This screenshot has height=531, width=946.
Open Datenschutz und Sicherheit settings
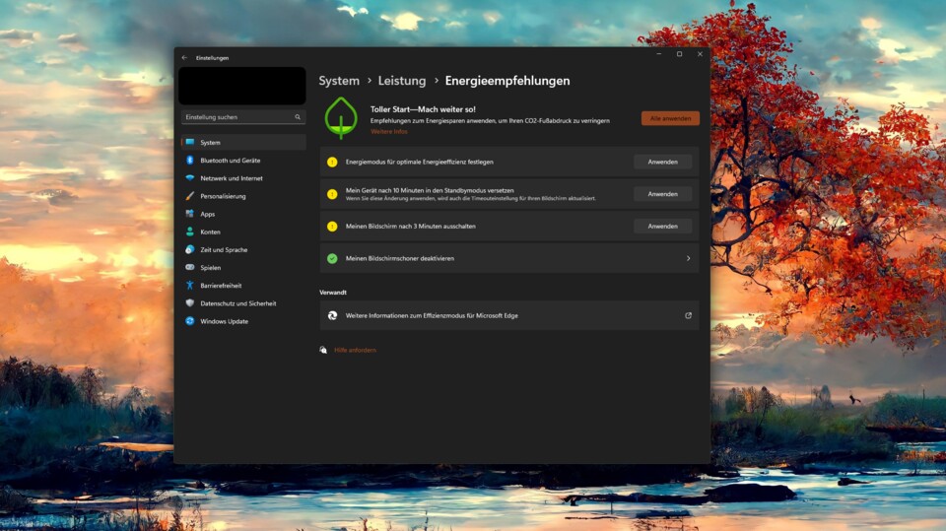[237, 303]
